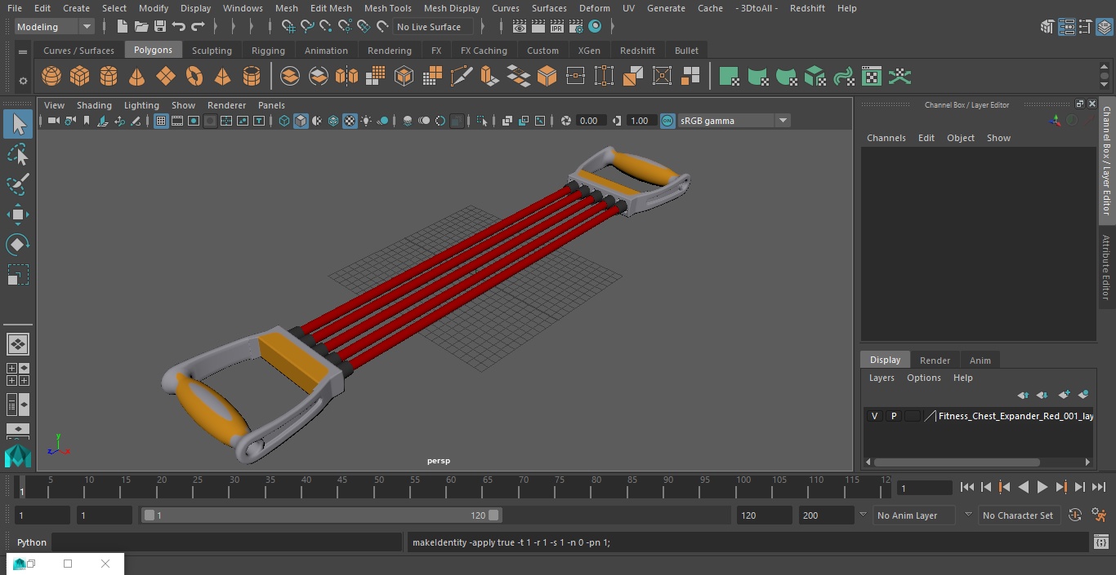The height and width of the screenshot is (575, 1116).
Task: Toggle textured display in viewport
Action: [x=350, y=121]
